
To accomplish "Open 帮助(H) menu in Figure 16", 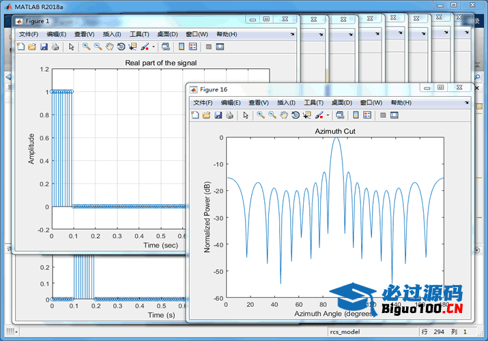I will coord(401,102).
